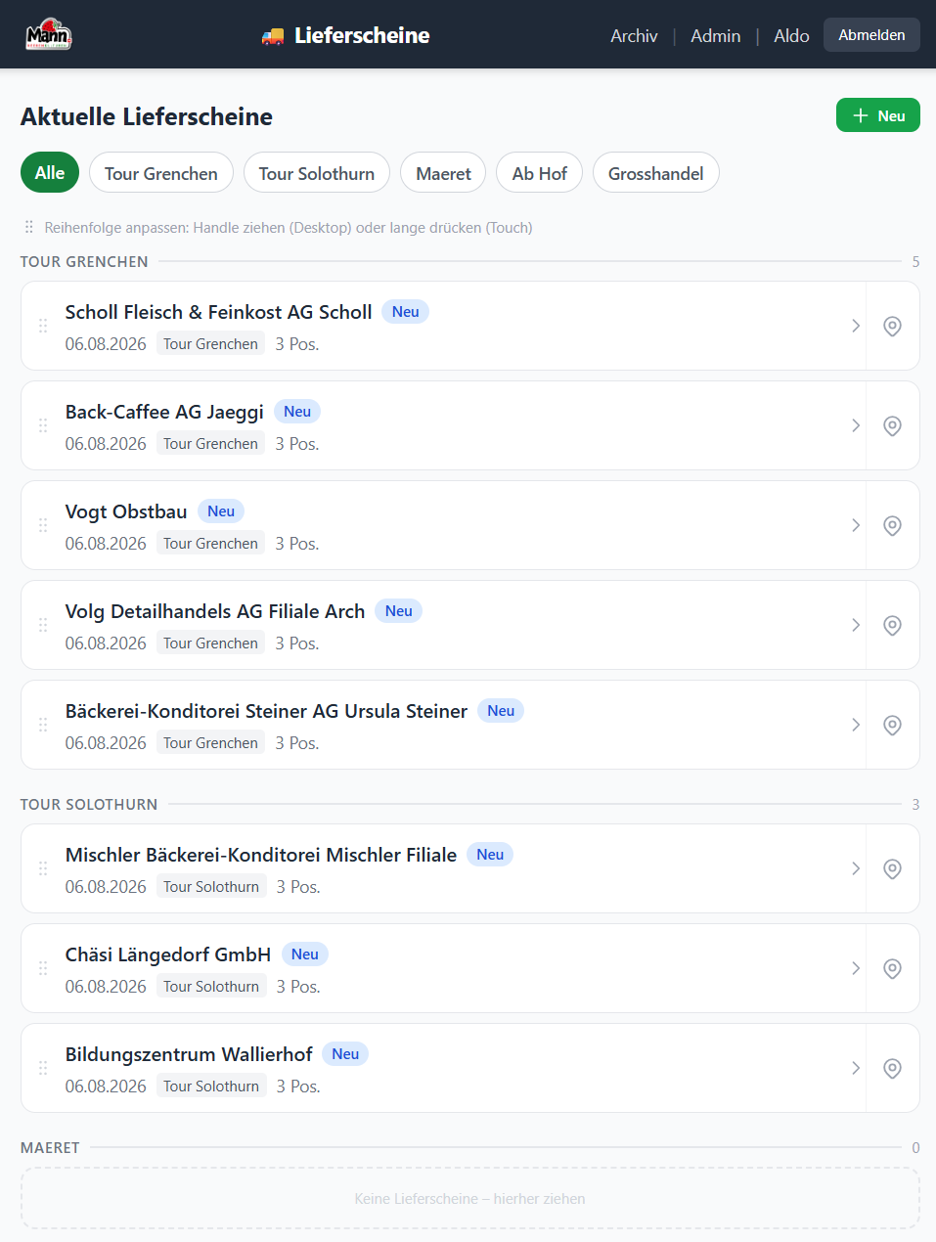Expand Bildungszentrum Wallierhof row chevron
Viewport: 936px width, 1242px height.
coord(856,1068)
